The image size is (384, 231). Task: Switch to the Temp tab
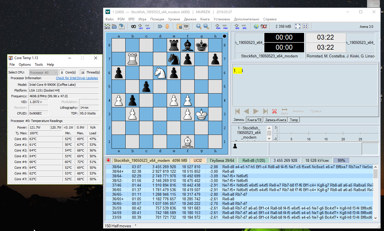coord(294,120)
